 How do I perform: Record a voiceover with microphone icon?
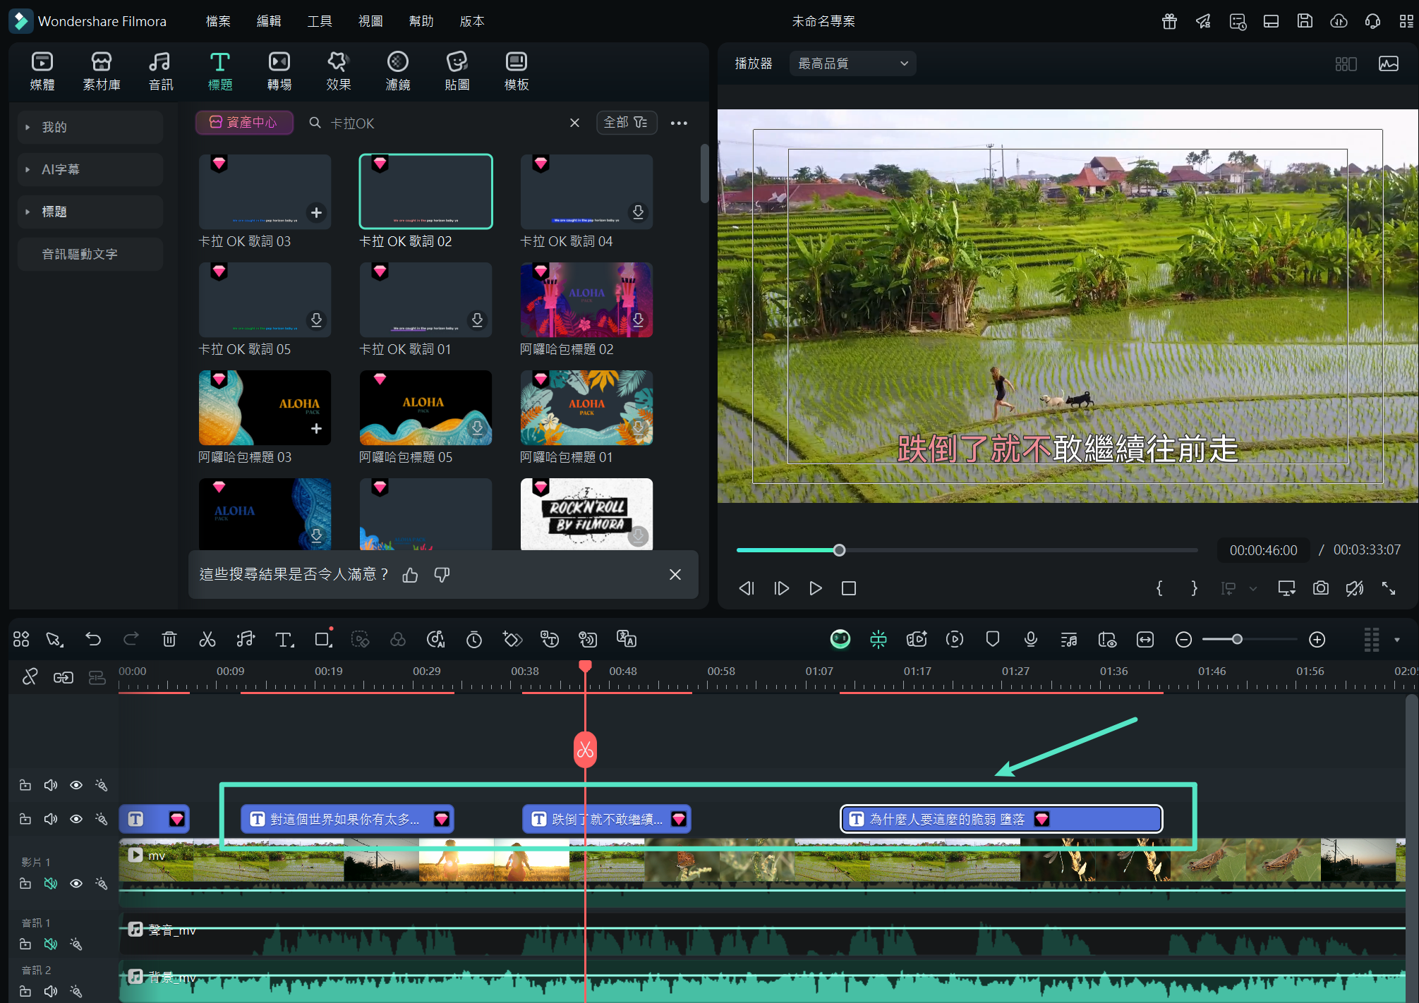1031,640
